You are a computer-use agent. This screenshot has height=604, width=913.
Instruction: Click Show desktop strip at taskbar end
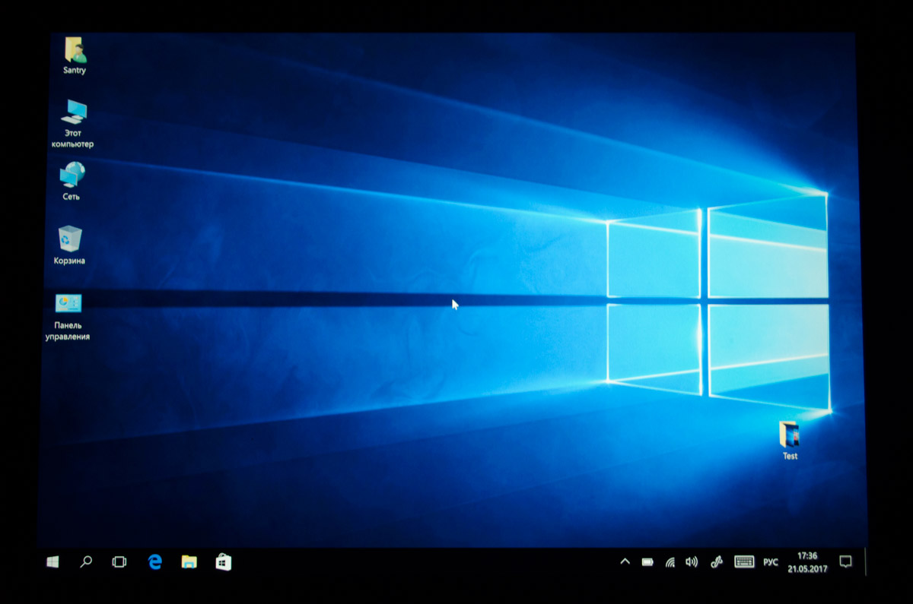pyautogui.click(x=865, y=562)
